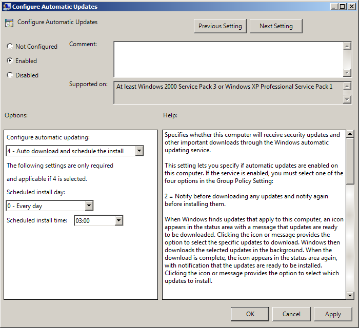Open the Configure automatic updating dropdown
Viewport: 359px width, 328px height.
[139, 151]
